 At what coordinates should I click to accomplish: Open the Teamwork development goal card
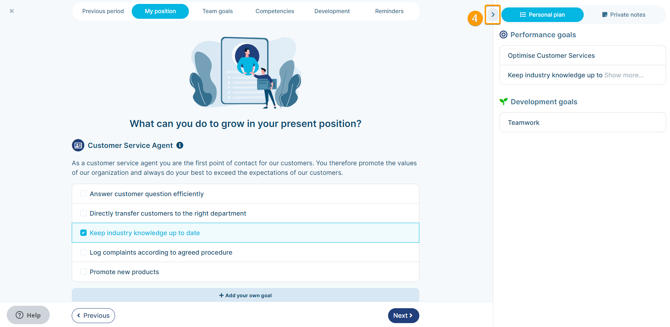point(583,122)
